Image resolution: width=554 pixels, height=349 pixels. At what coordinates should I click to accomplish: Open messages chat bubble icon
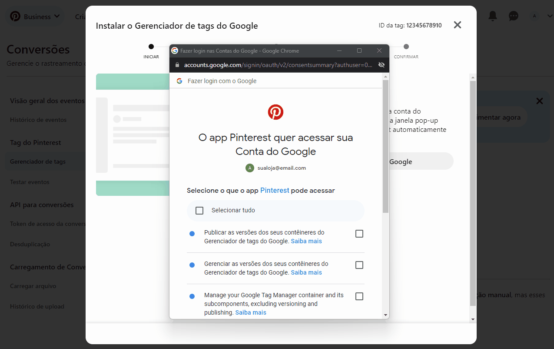coord(514,16)
